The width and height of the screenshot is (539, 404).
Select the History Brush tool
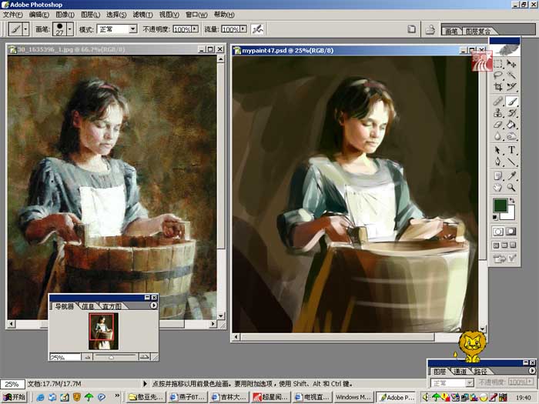pos(511,113)
